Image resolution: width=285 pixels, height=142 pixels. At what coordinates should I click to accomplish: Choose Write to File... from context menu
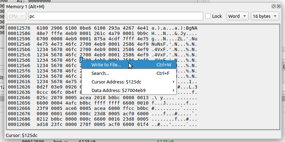tap(129, 65)
